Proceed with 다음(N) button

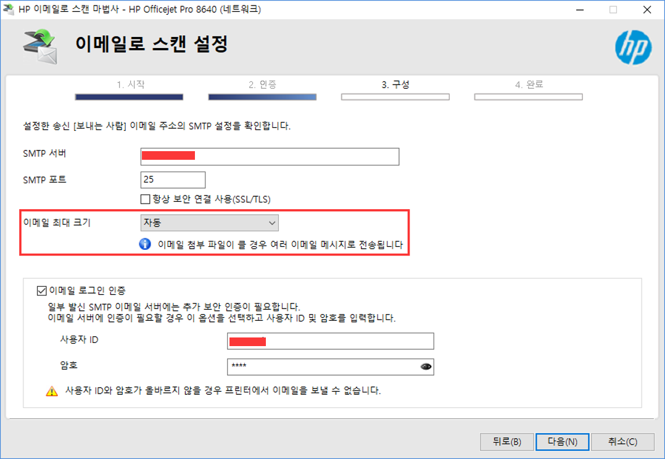click(x=563, y=442)
